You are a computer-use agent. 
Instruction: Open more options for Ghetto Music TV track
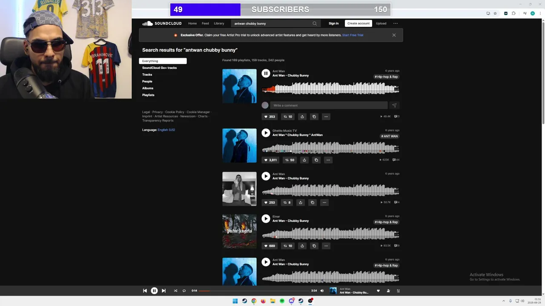pos(328,160)
